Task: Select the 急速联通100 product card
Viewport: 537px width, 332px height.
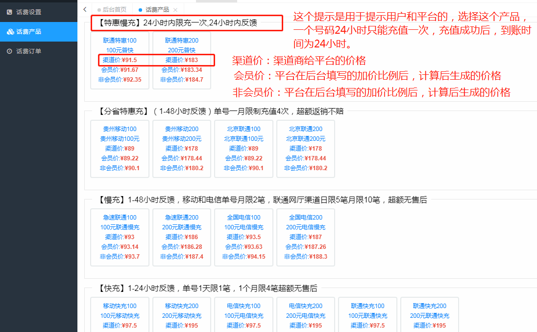Action: tap(120, 237)
